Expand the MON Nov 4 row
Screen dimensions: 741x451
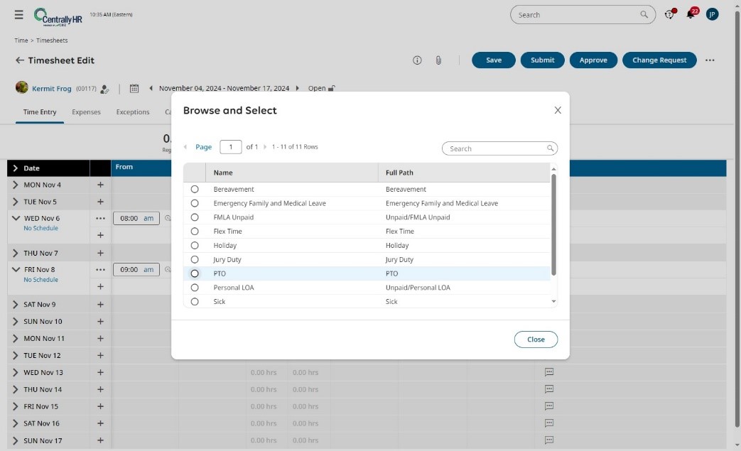click(x=15, y=185)
